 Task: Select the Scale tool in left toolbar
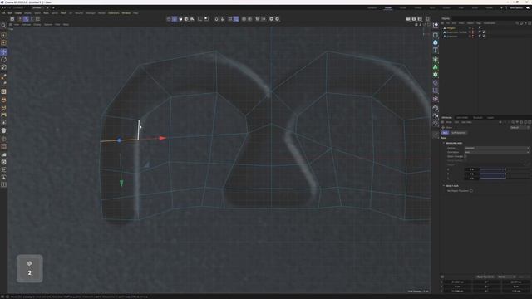tap(3, 67)
